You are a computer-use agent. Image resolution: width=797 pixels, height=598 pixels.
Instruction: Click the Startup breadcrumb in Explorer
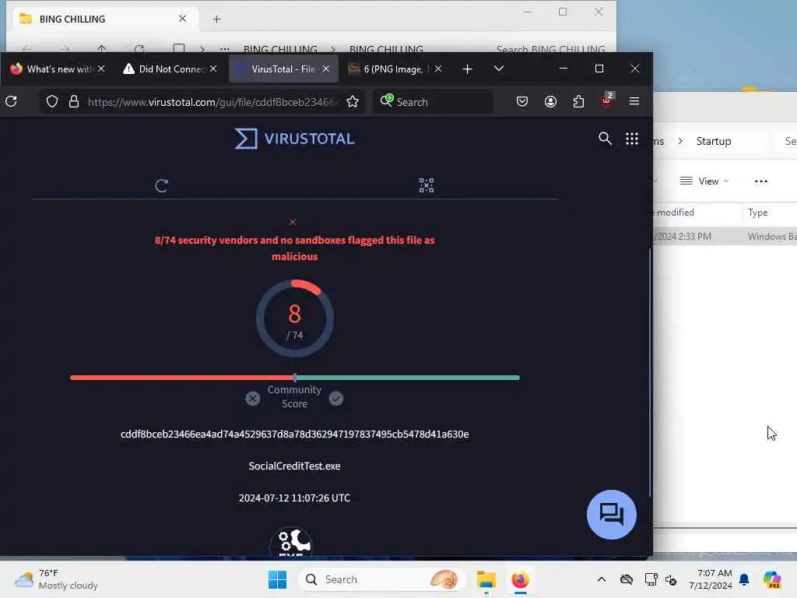click(714, 142)
